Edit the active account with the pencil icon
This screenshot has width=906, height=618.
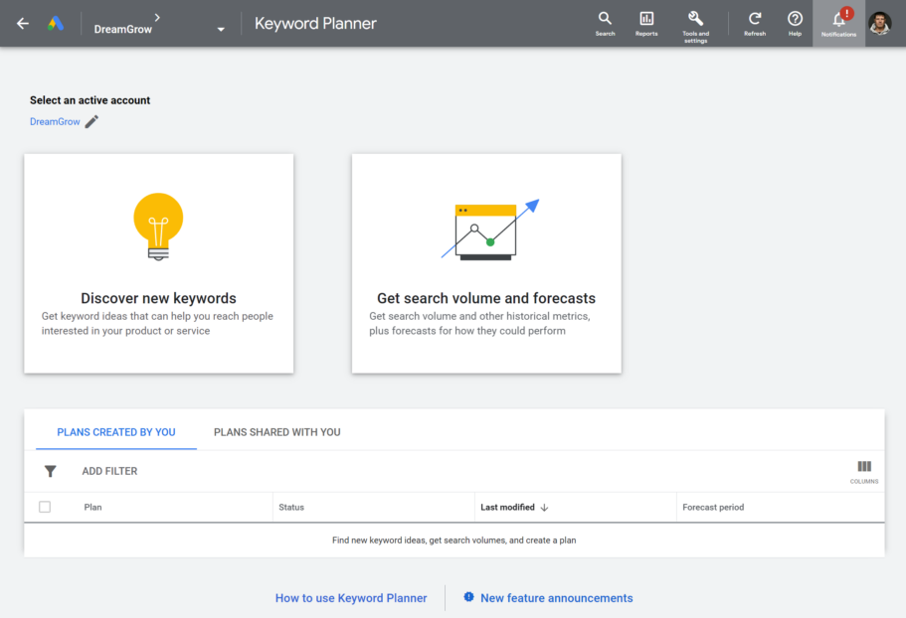(x=91, y=121)
